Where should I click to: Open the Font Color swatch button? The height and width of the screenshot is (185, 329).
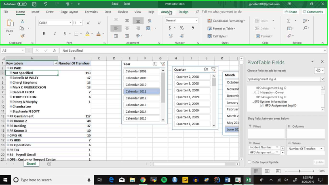[x=98, y=34]
